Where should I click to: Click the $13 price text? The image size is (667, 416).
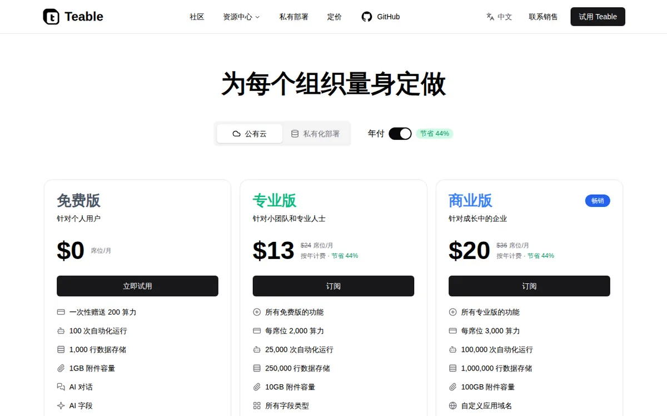point(273,251)
